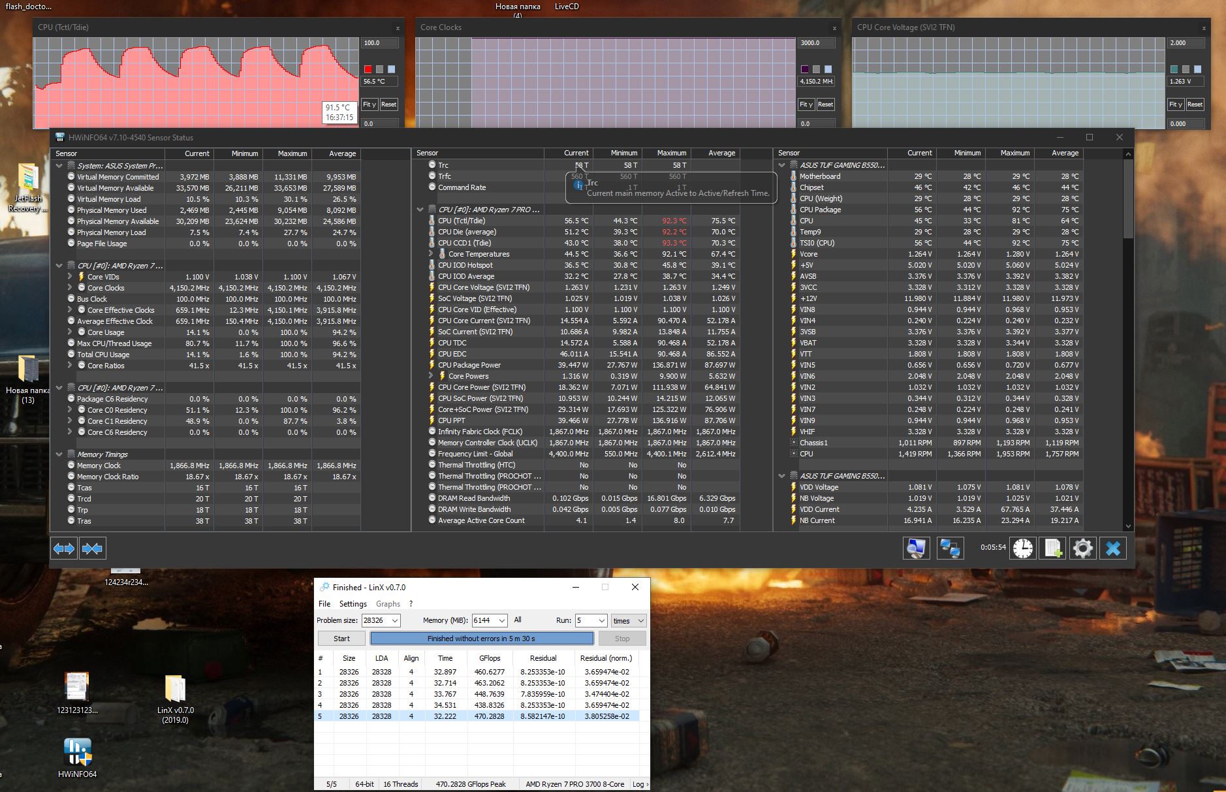Viewport: 1226px width, 792px height.
Task: Open the Problem size dropdown in LinX
Action: 394,620
